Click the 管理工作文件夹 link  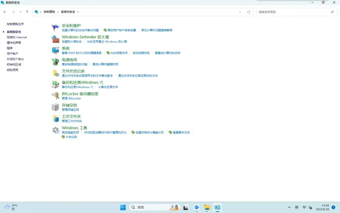[x=72, y=121]
